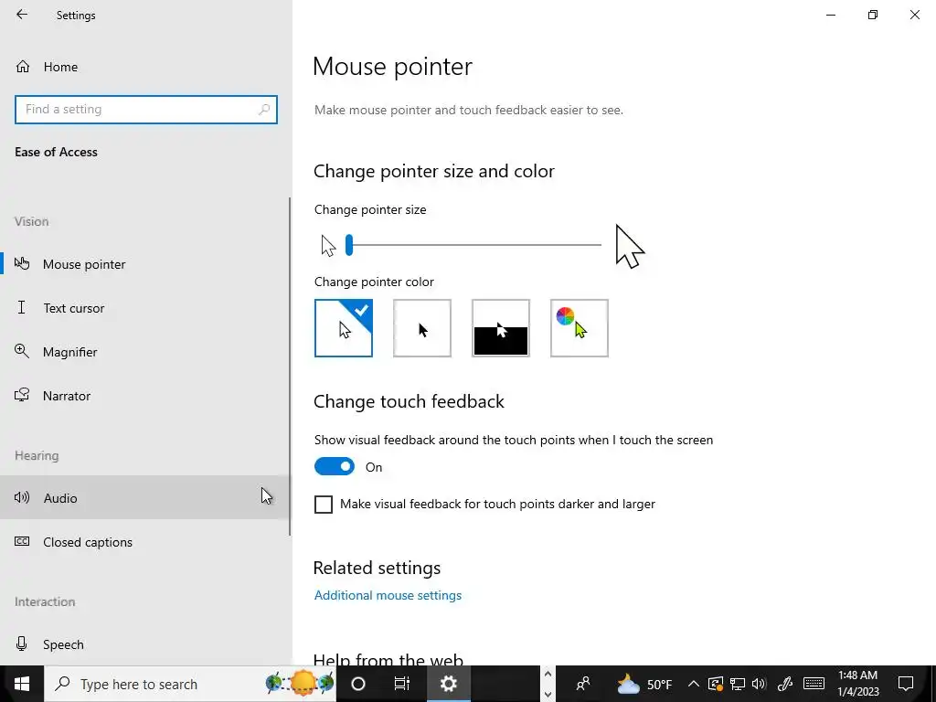Viewport: 936px width, 702px height.
Task: Click the pointer size slider handle
Action: tap(349, 245)
